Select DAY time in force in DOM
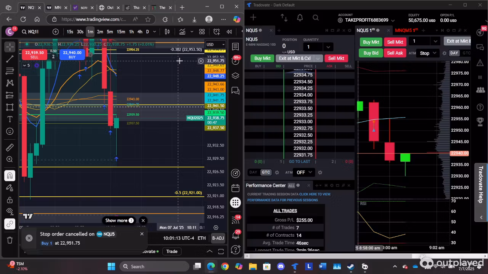This screenshot has width=488, height=274. point(253,172)
